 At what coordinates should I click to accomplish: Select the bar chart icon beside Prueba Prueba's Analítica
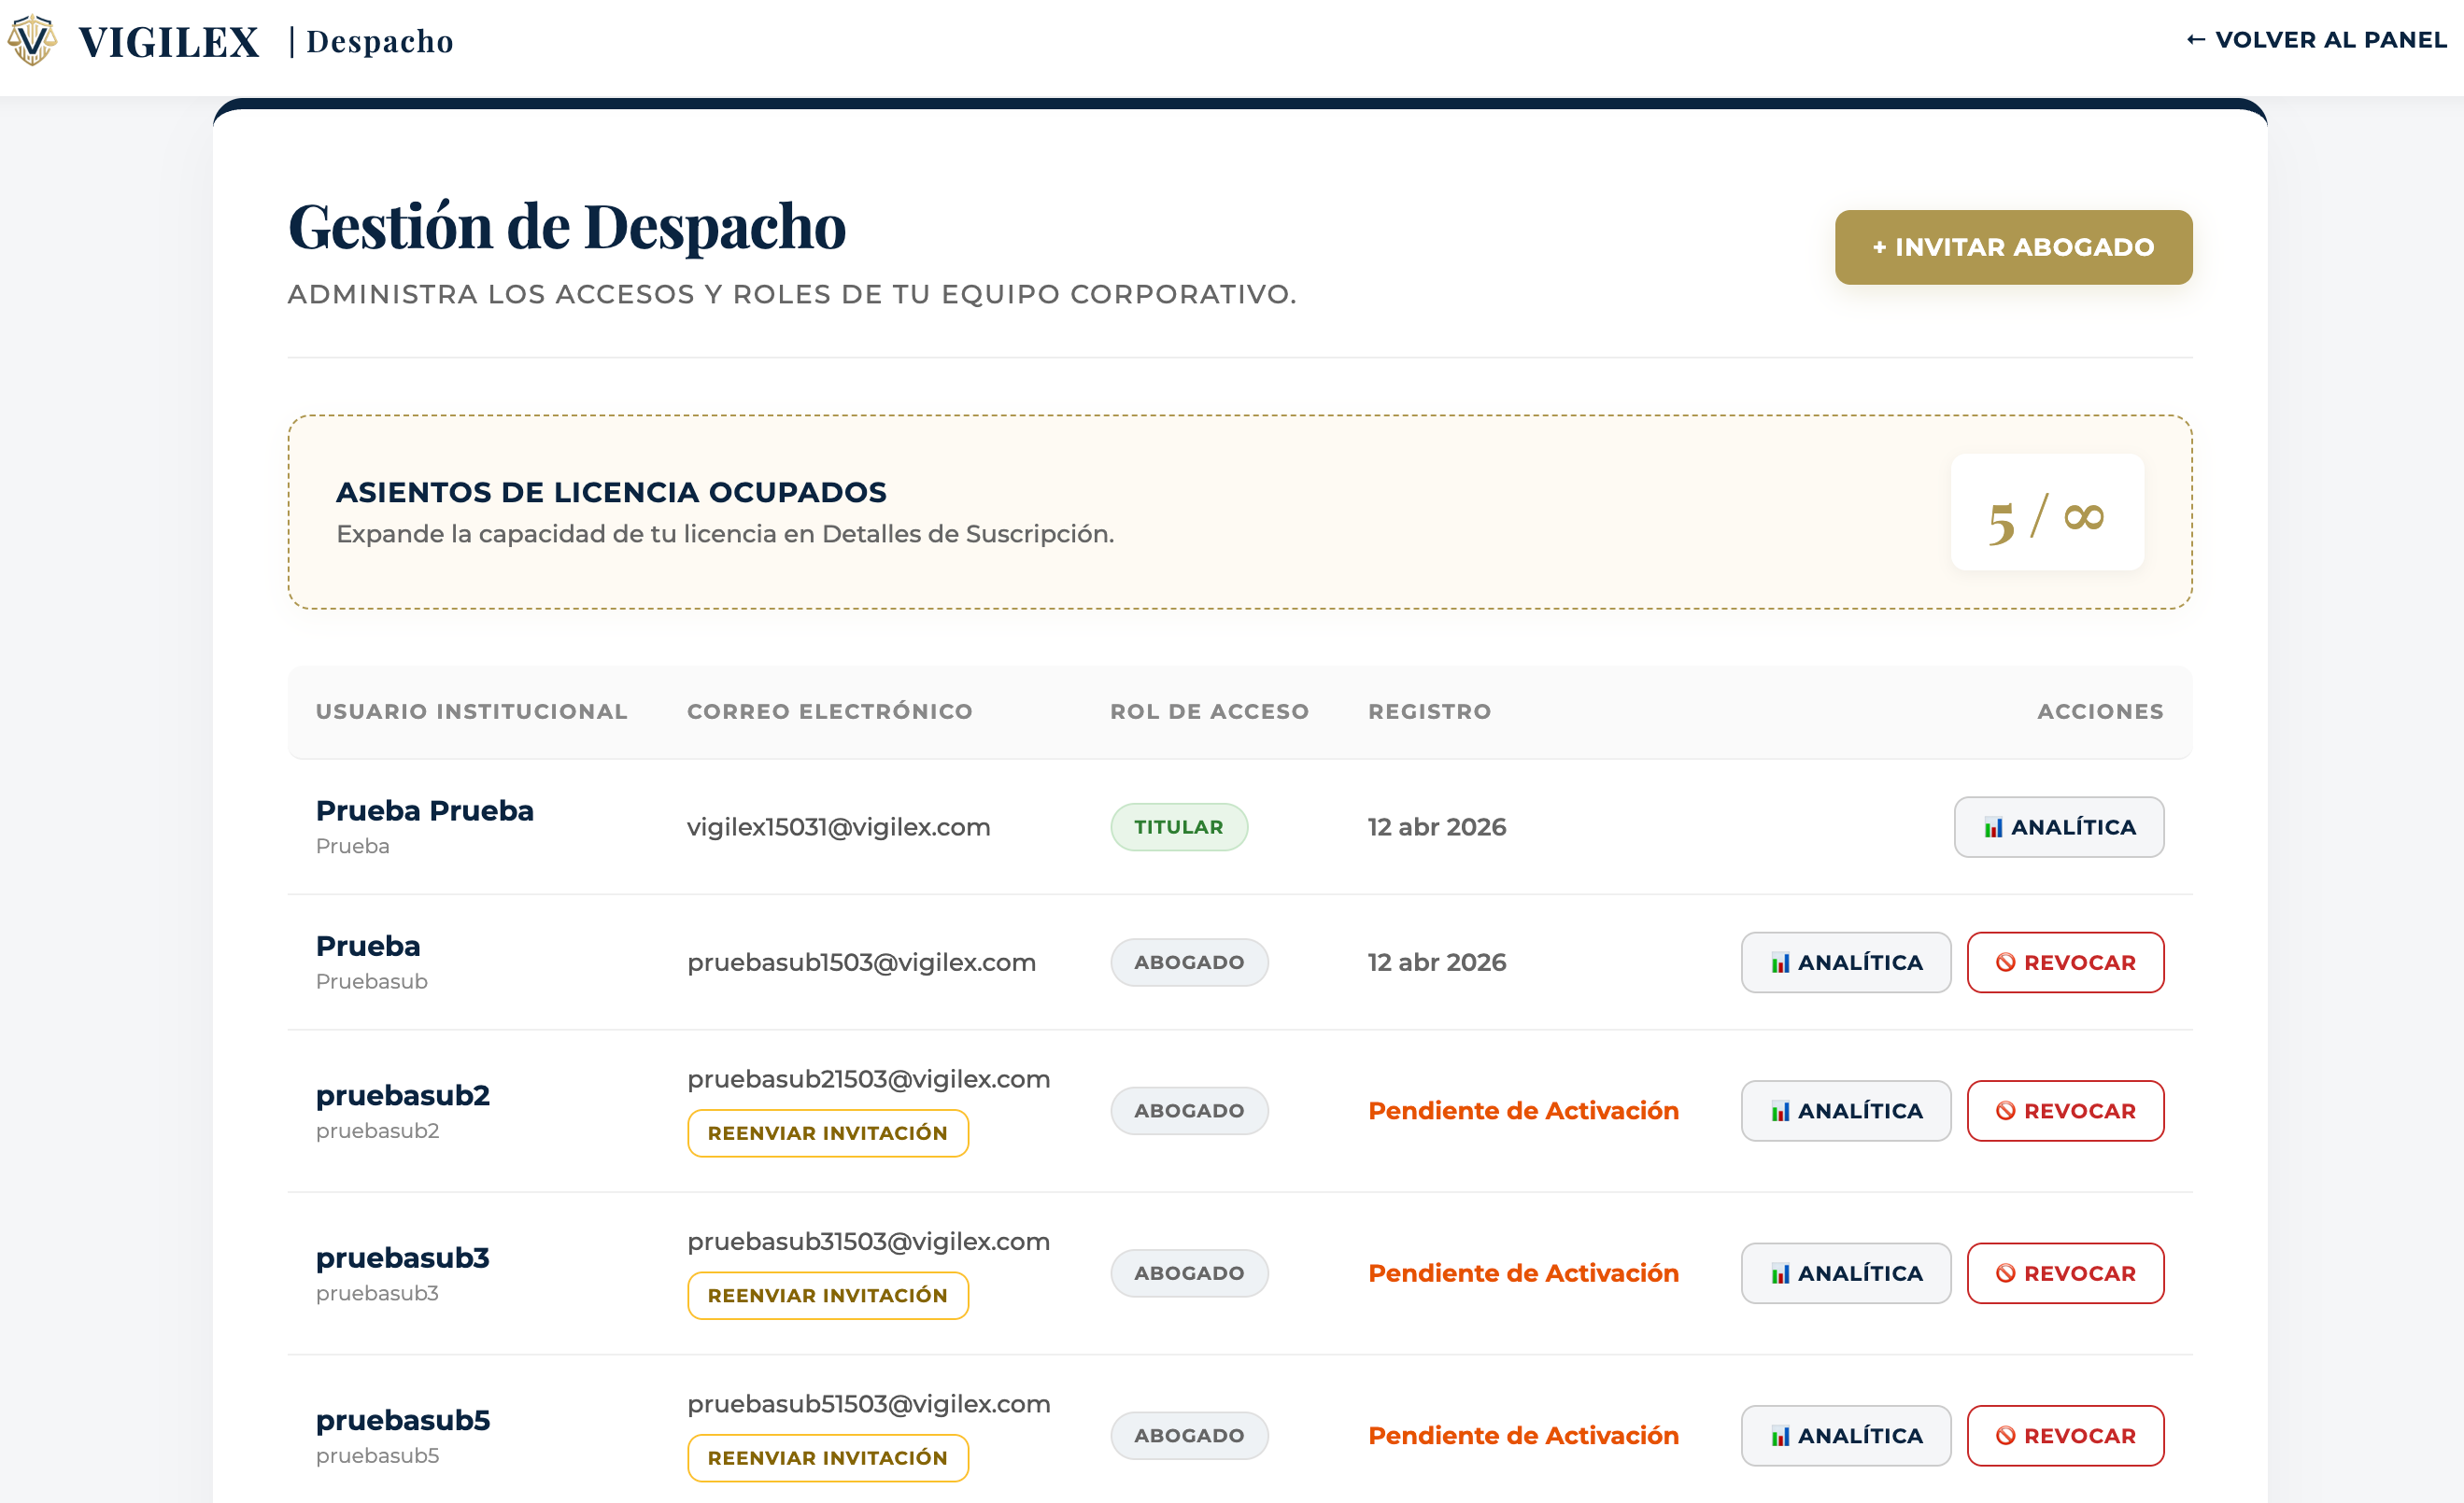(1992, 826)
